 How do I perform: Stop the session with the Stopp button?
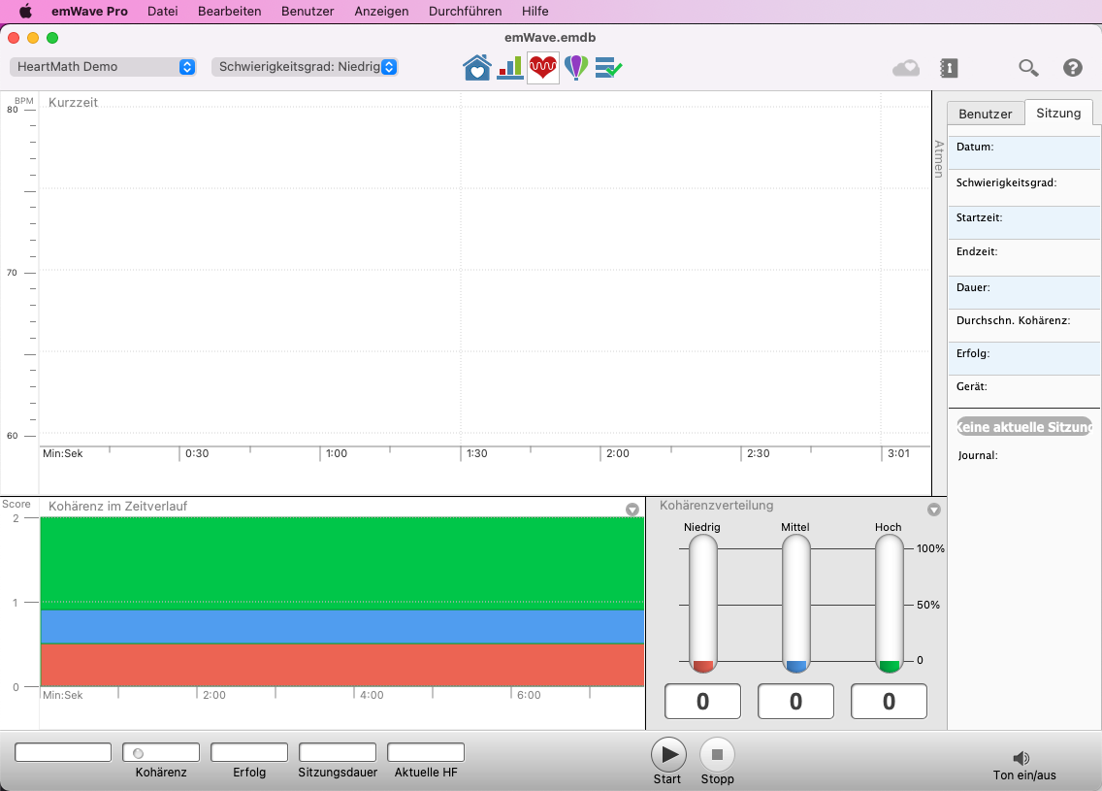(718, 755)
